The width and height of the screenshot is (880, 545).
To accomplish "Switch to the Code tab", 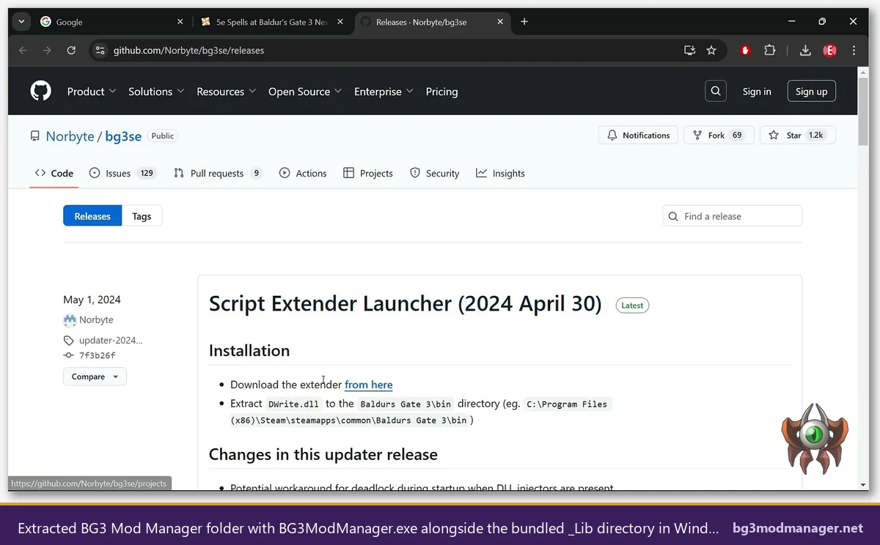I will pos(54,174).
